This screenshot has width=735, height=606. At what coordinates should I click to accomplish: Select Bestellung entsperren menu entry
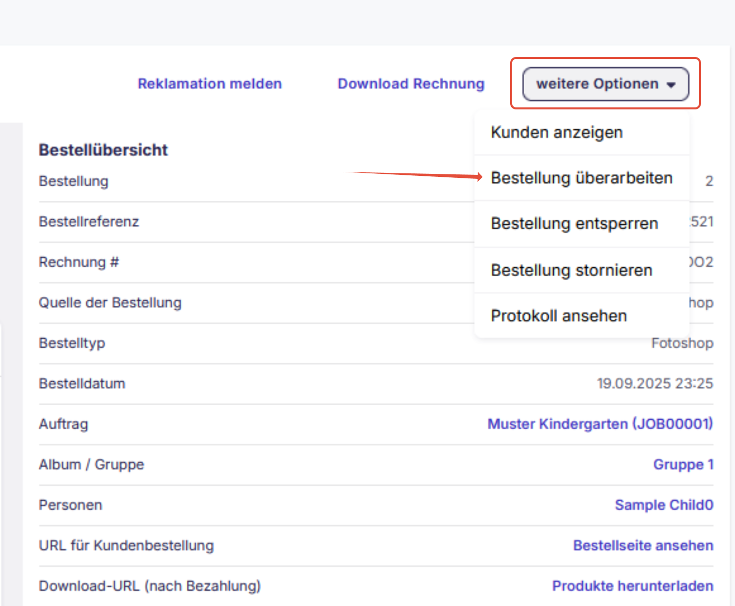pos(575,223)
